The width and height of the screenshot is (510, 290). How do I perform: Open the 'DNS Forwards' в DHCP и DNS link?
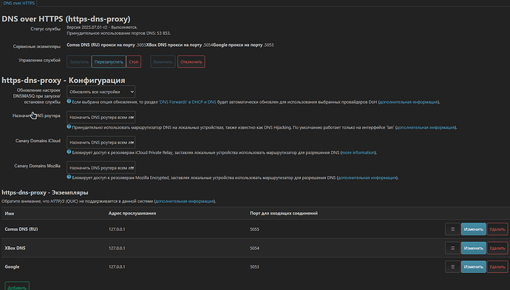187,102
